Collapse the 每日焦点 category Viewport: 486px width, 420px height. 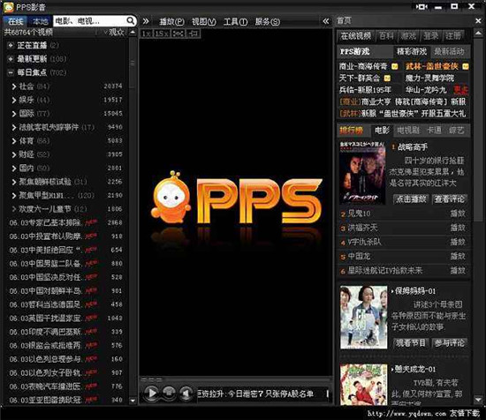point(11,72)
